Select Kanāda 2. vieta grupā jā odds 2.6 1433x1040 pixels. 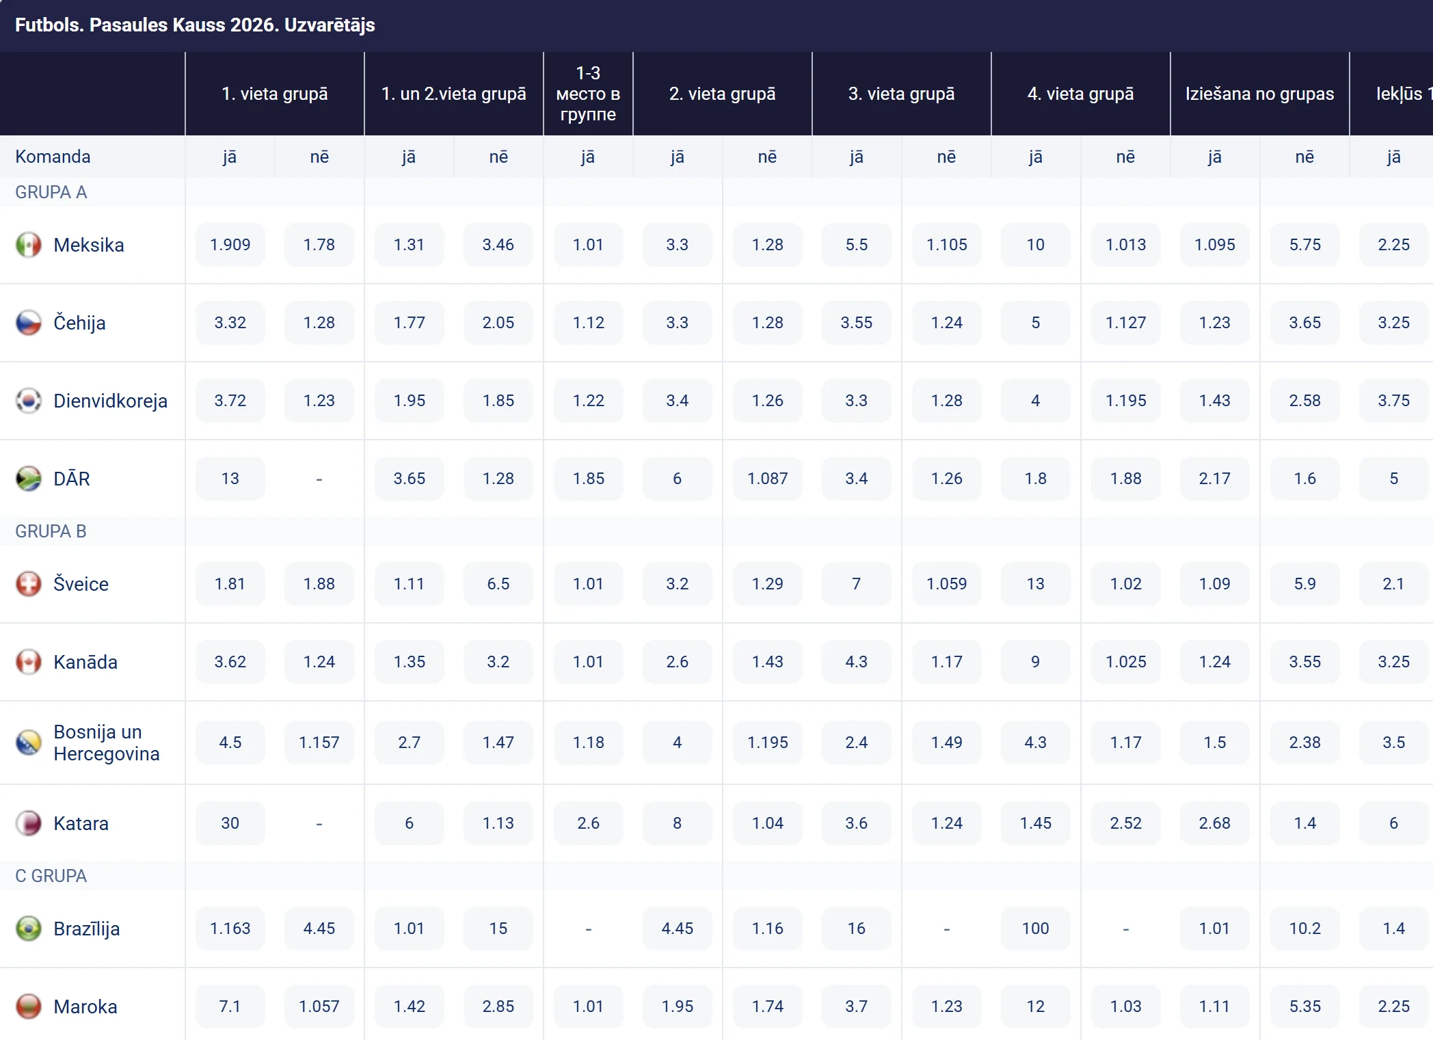678,662
